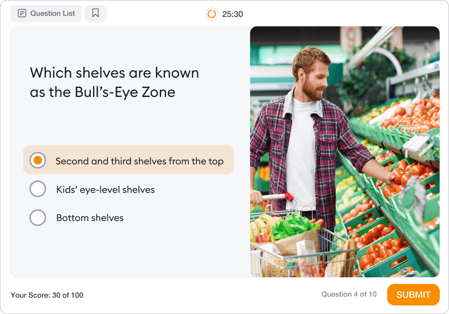Click the 'Kids' eye-level shelves' option text
This screenshot has height=314, width=449.
pos(105,189)
